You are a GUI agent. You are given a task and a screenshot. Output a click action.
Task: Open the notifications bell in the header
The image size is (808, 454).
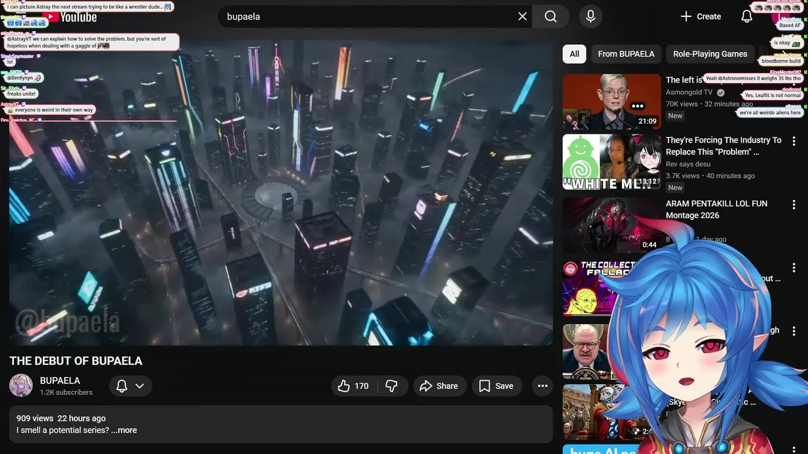click(x=747, y=16)
